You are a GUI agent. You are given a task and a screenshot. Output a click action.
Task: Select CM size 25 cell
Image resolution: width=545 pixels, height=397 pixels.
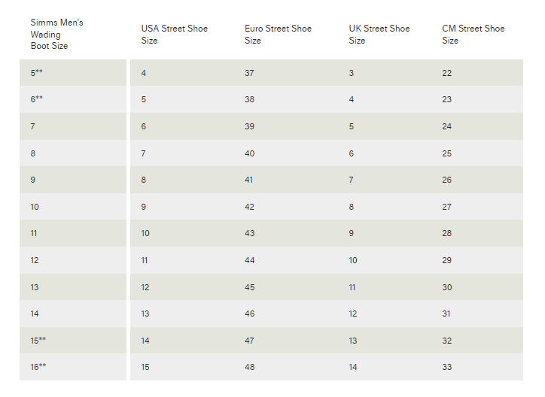(447, 153)
